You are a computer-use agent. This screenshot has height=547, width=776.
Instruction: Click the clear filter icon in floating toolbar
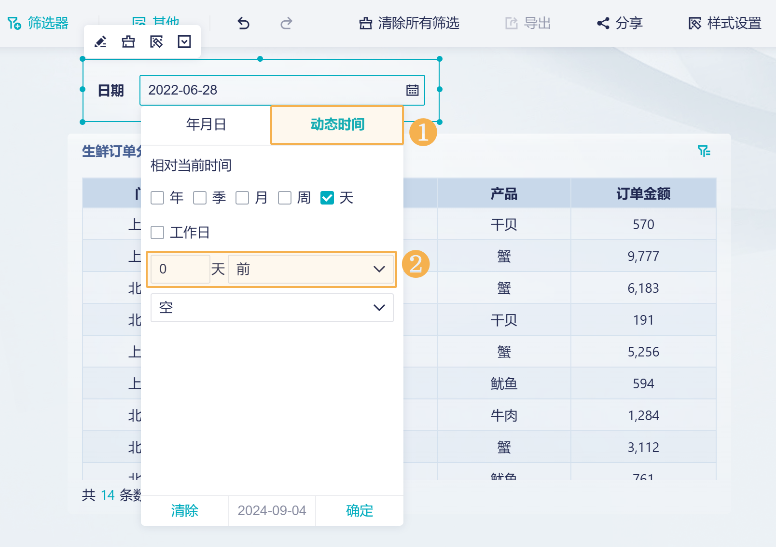[128, 42]
